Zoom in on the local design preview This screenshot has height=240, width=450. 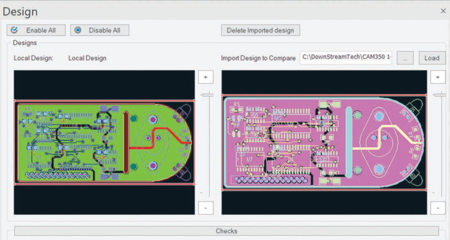(x=206, y=77)
